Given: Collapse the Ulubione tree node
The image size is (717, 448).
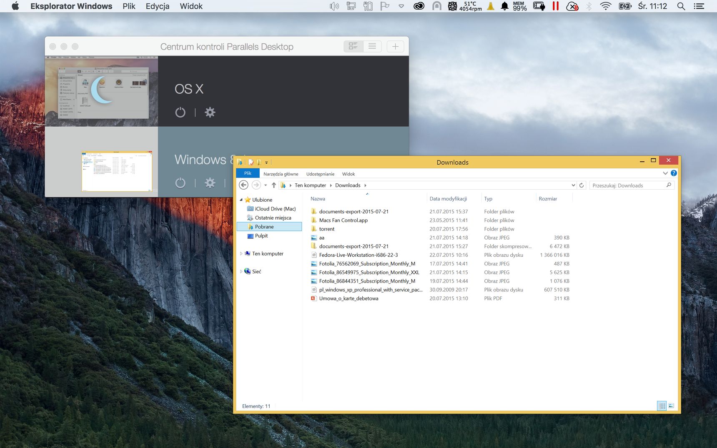Looking at the screenshot, I should click(x=241, y=200).
